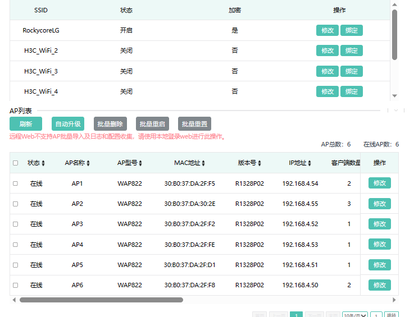The width and height of the screenshot is (414, 317).
Task: Select MAC address 30:B0:37:DA:2F:F8
Action: coord(189,285)
